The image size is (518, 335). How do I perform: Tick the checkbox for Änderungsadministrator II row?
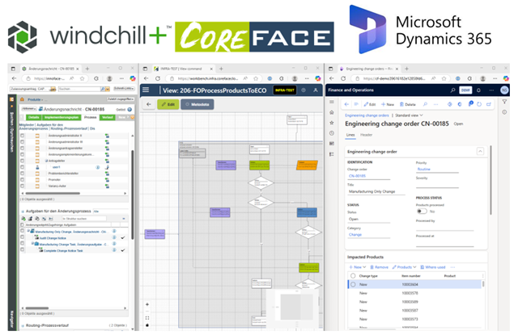(x=22, y=136)
